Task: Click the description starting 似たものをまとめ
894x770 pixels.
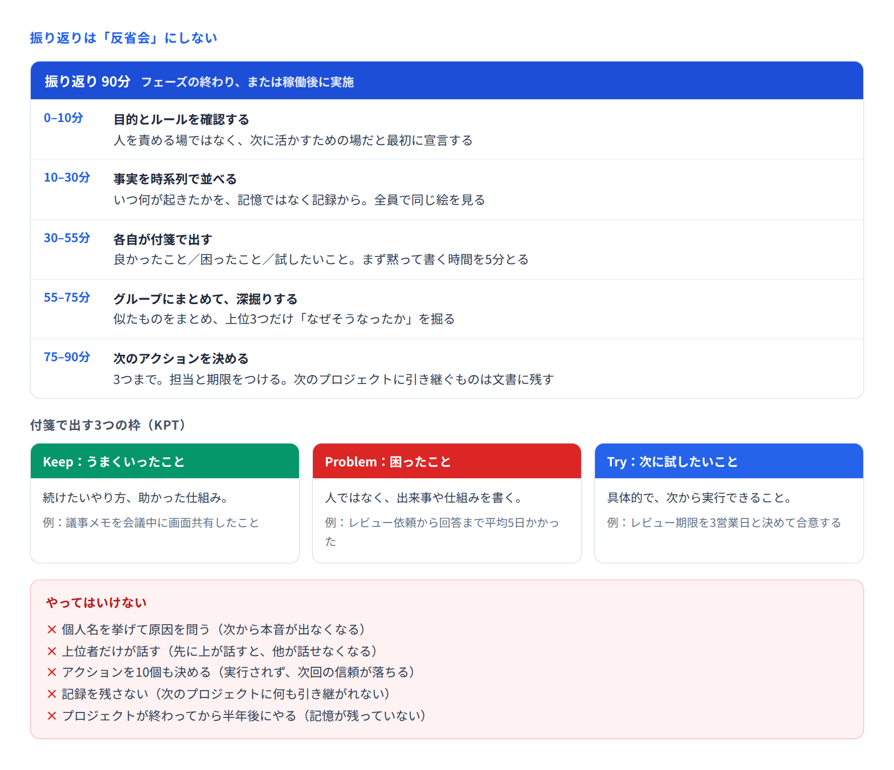Action: click(284, 319)
